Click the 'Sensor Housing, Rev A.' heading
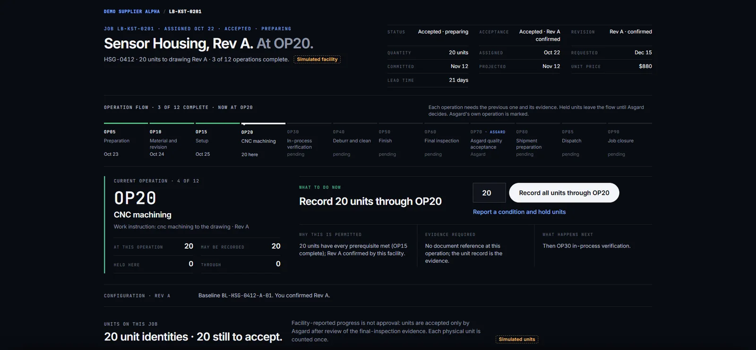Viewport: 756px width, 350px height. click(x=179, y=43)
